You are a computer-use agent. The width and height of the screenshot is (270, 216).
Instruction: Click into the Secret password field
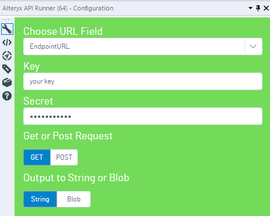(x=143, y=116)
